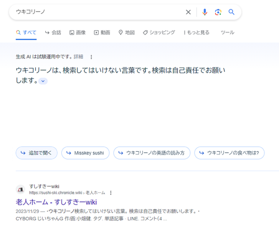
Task: Open the もっと見る menu
Action: point(196,32)
